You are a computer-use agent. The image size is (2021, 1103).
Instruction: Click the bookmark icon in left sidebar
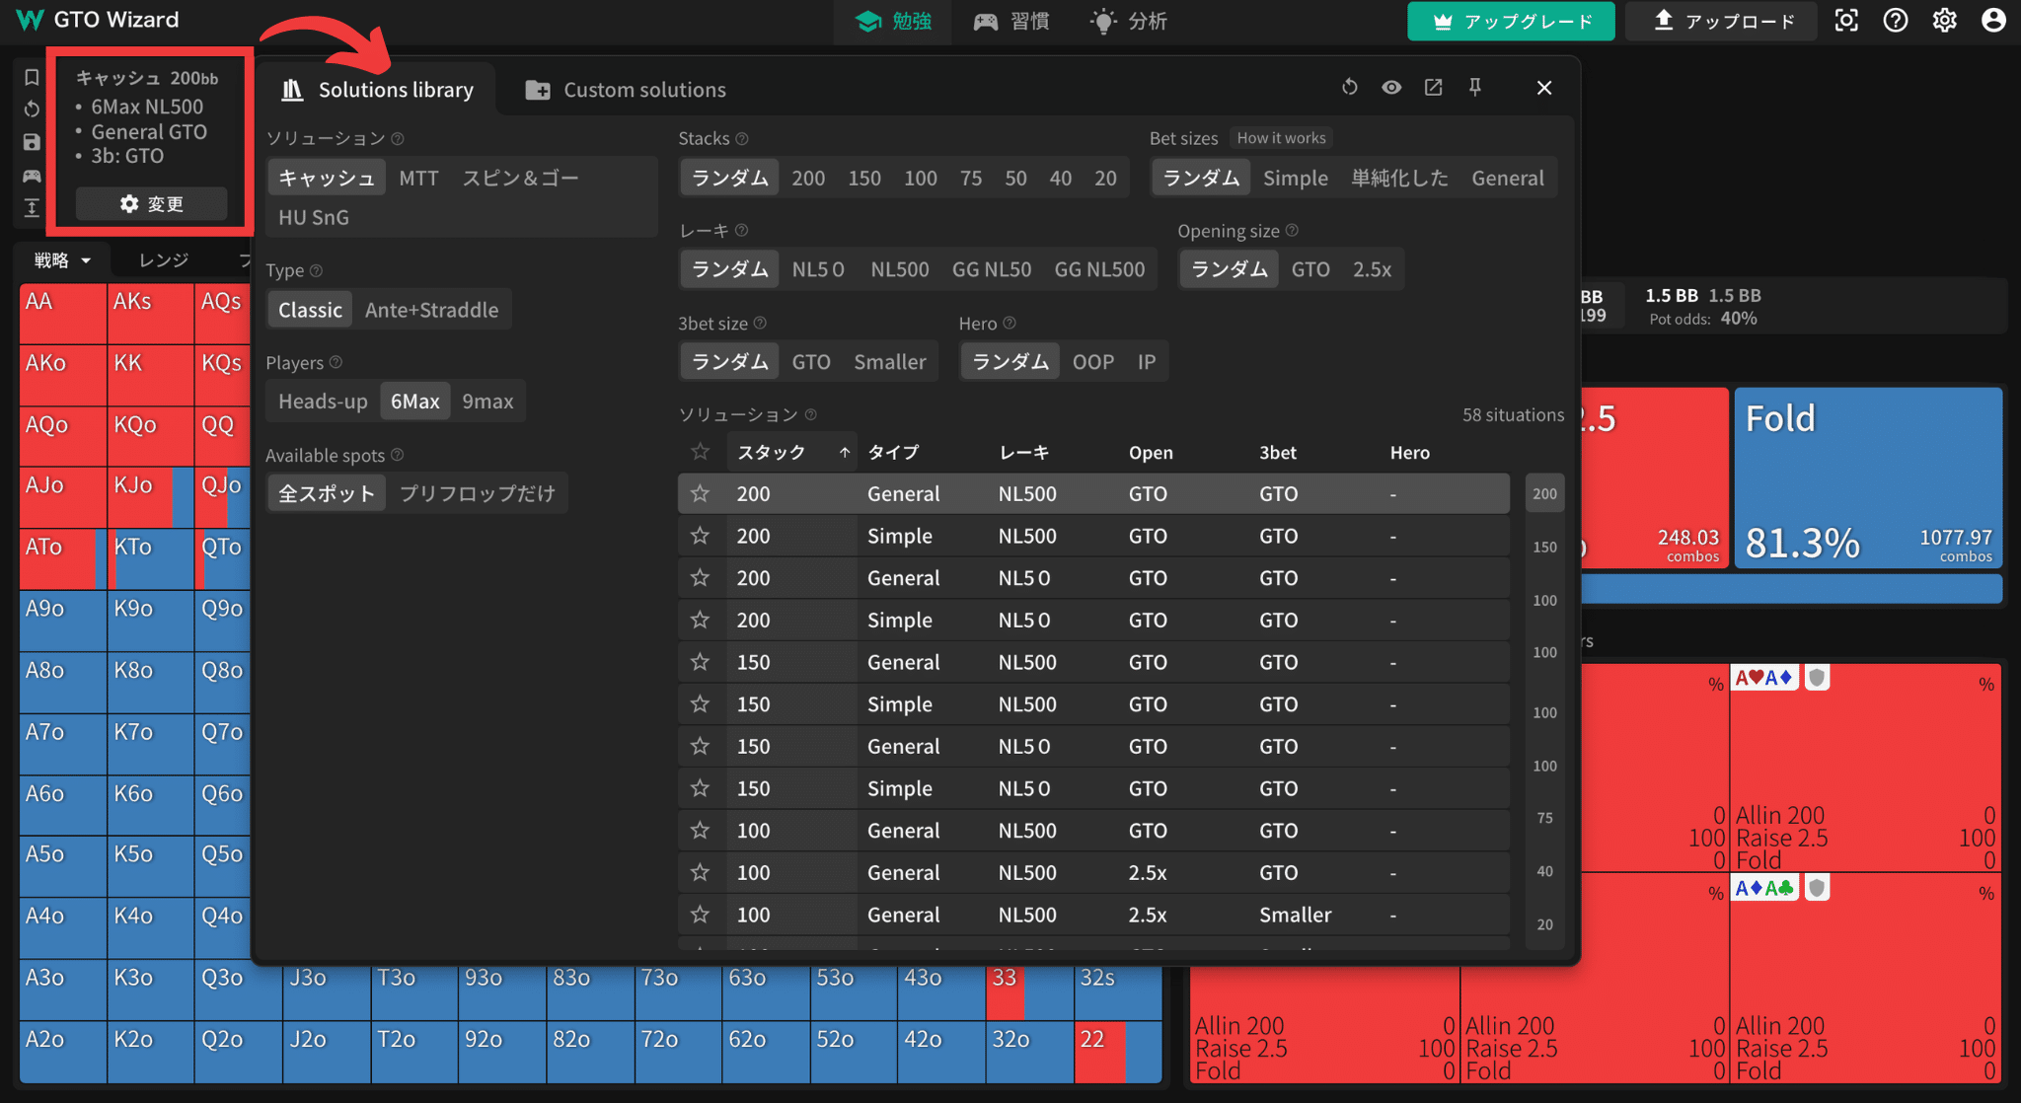(32, 77)
